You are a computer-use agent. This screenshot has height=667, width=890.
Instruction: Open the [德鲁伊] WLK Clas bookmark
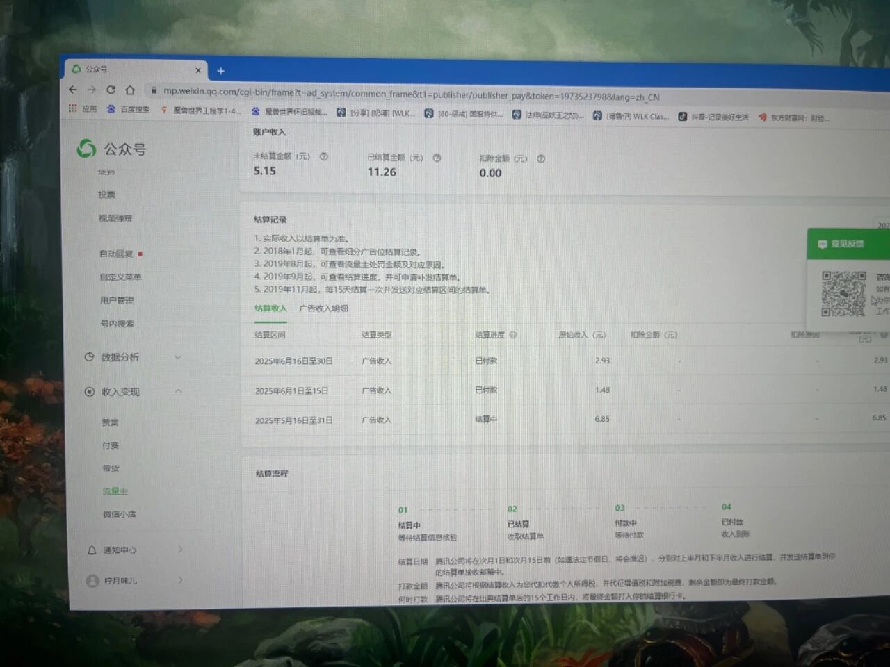coord(631,116)
